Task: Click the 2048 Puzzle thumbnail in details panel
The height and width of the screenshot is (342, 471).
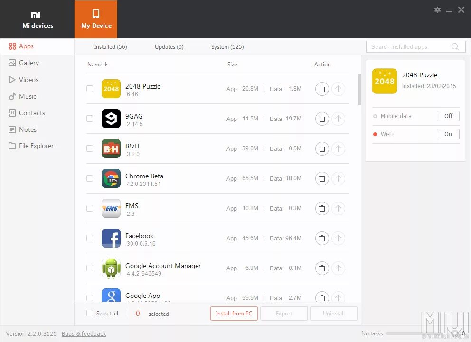Action: (x=385, y=81)
